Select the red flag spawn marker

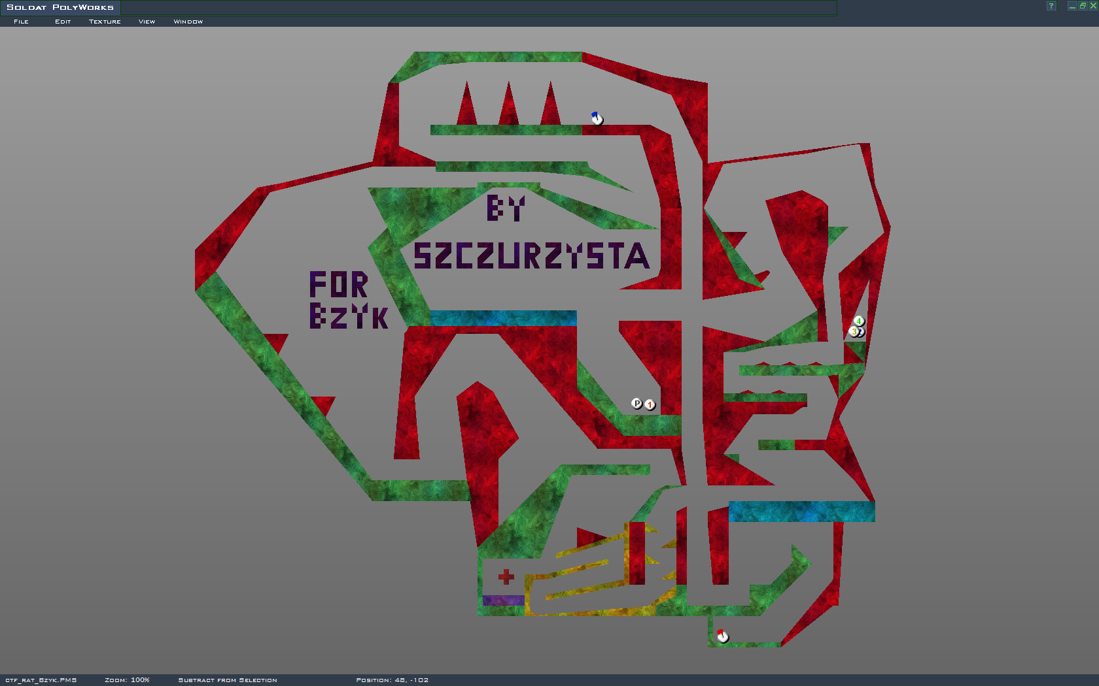722,636
